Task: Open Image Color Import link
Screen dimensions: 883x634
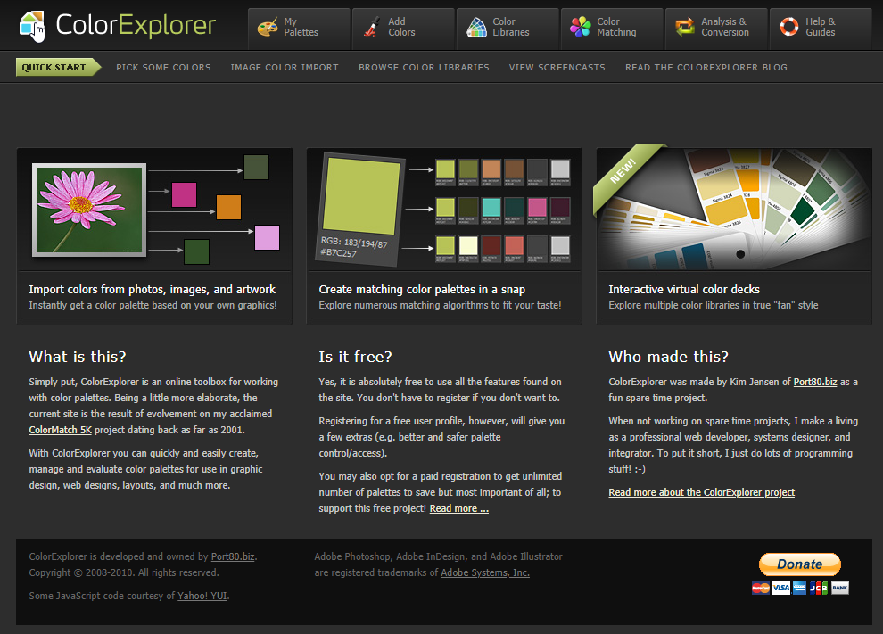Action: [285, 67]
